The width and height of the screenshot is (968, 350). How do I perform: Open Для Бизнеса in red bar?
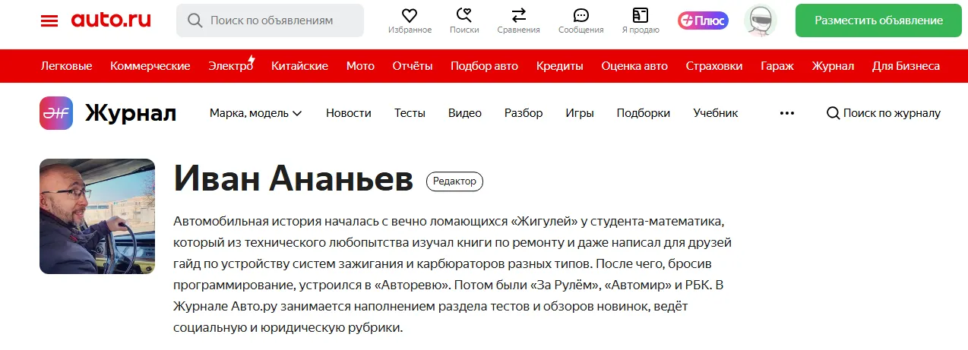(906, 66)
